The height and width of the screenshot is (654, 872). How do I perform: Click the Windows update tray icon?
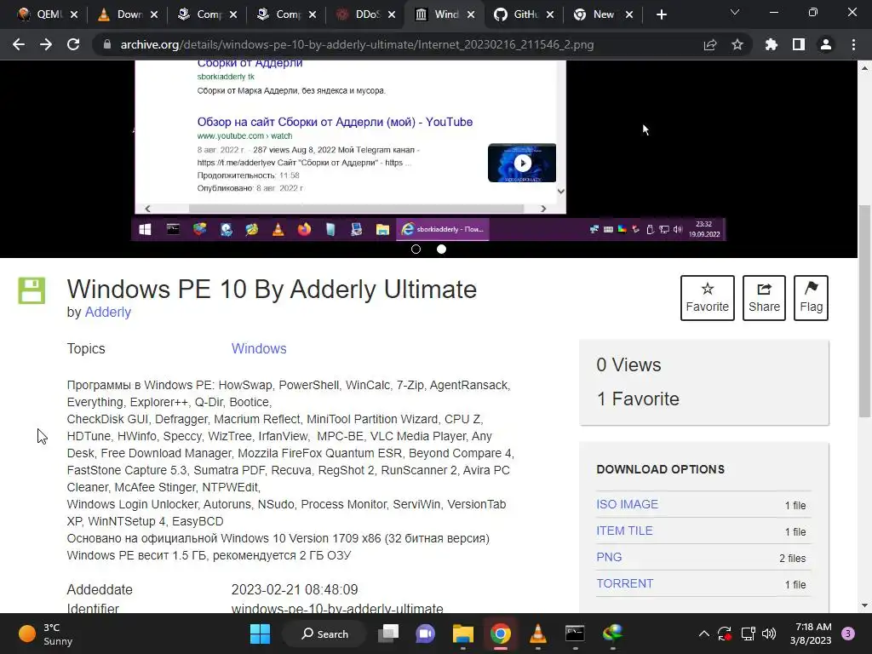tap(725, 634)
